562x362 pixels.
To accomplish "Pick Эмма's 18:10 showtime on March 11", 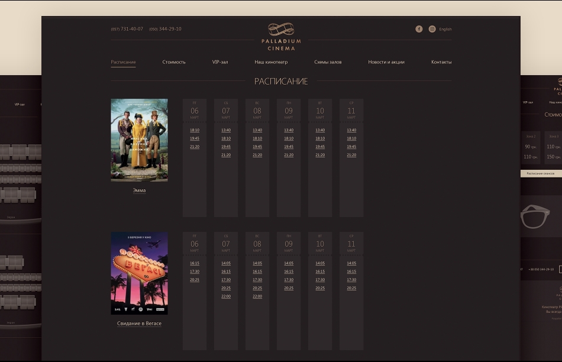I will click(351, 138).
